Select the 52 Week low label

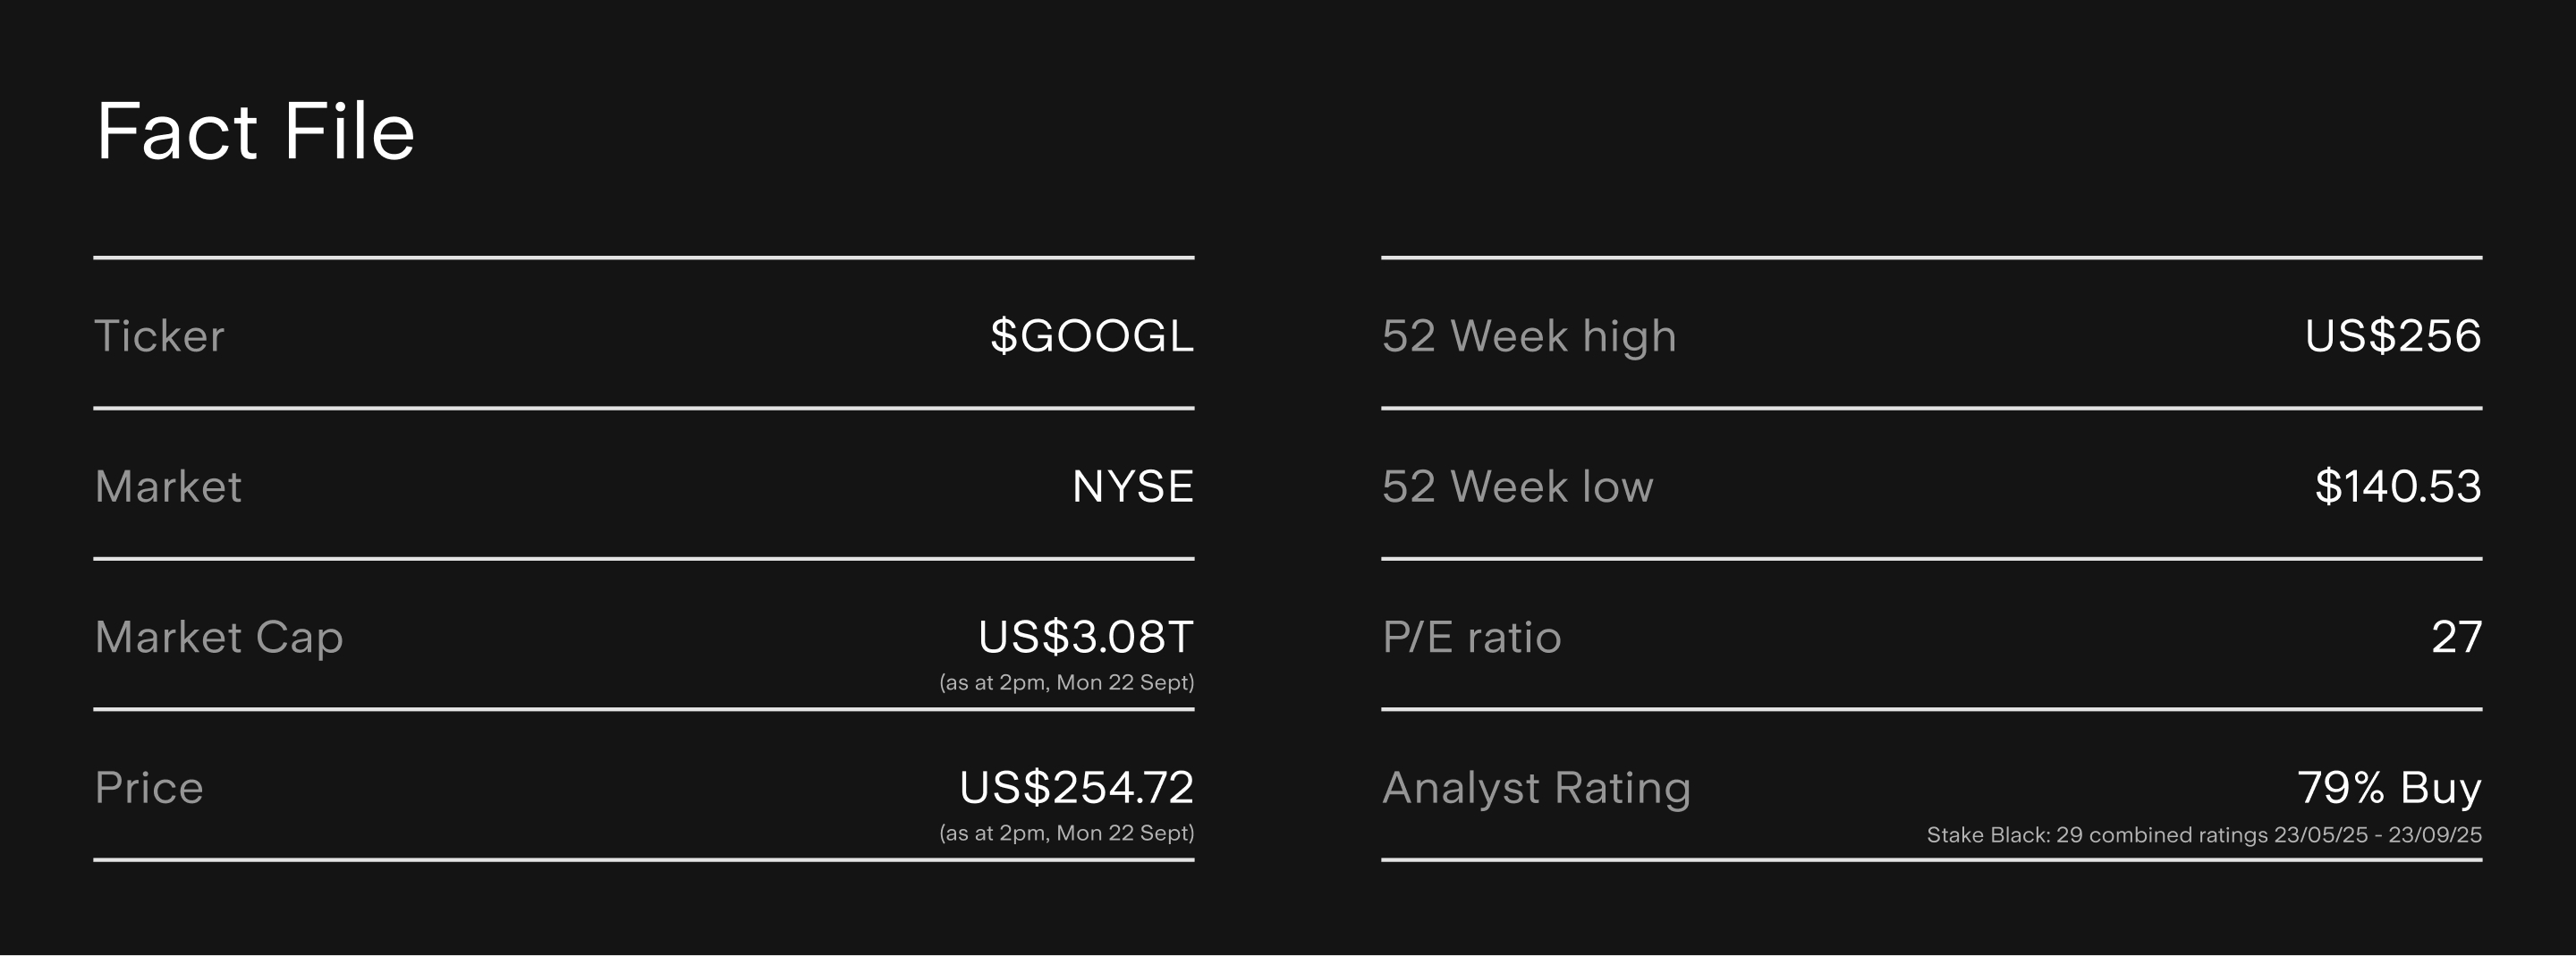[x=1517, y=487]
